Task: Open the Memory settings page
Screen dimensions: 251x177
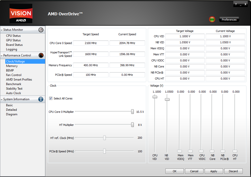Action: tap(12, 66)
